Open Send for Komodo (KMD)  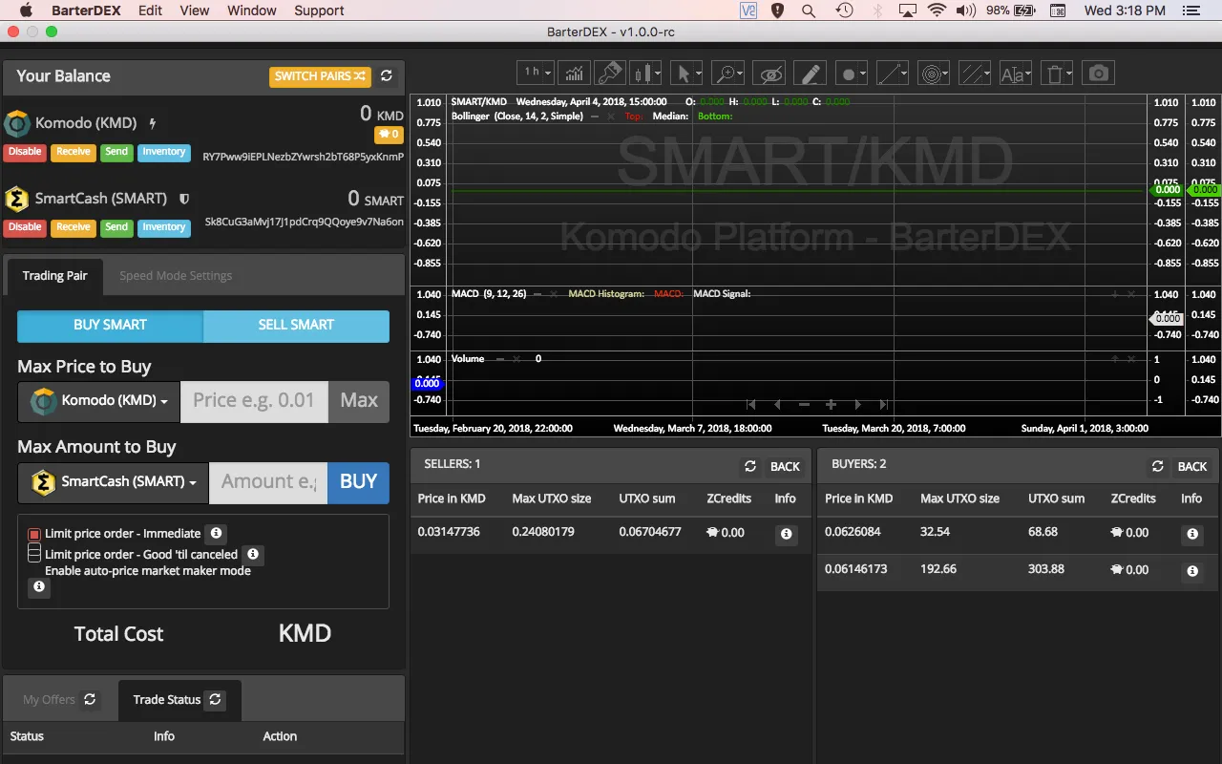click(x=116, y=152)
